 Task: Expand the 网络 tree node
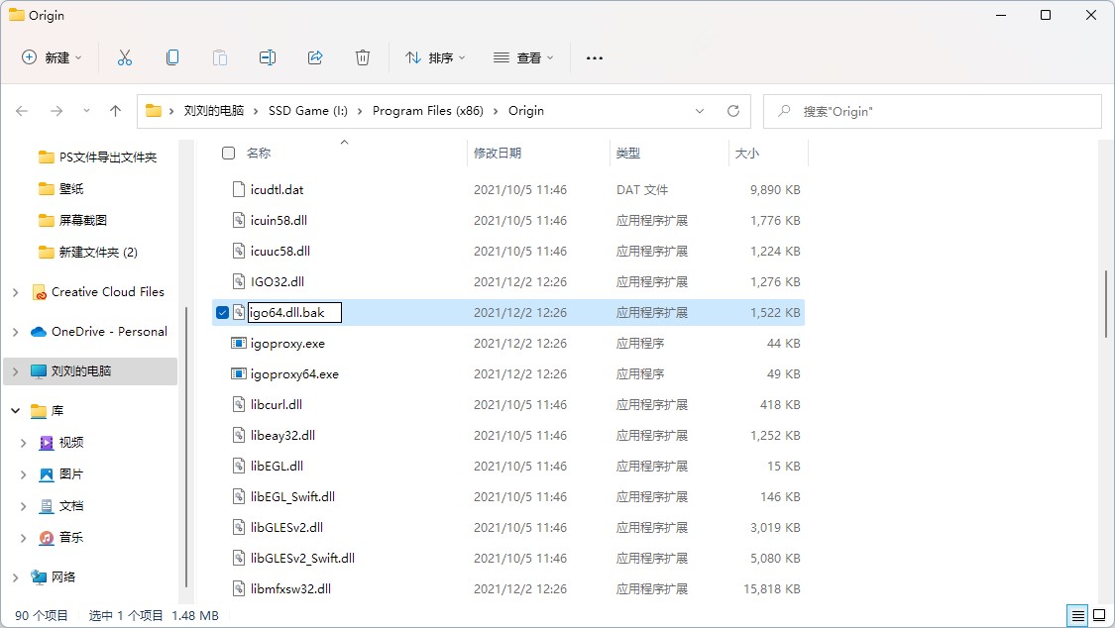16,576
